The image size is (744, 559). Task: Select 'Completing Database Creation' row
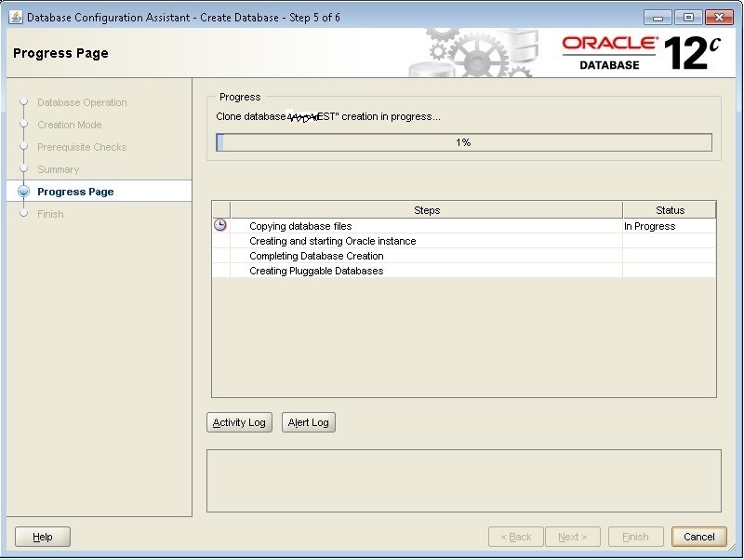(463, 256)
